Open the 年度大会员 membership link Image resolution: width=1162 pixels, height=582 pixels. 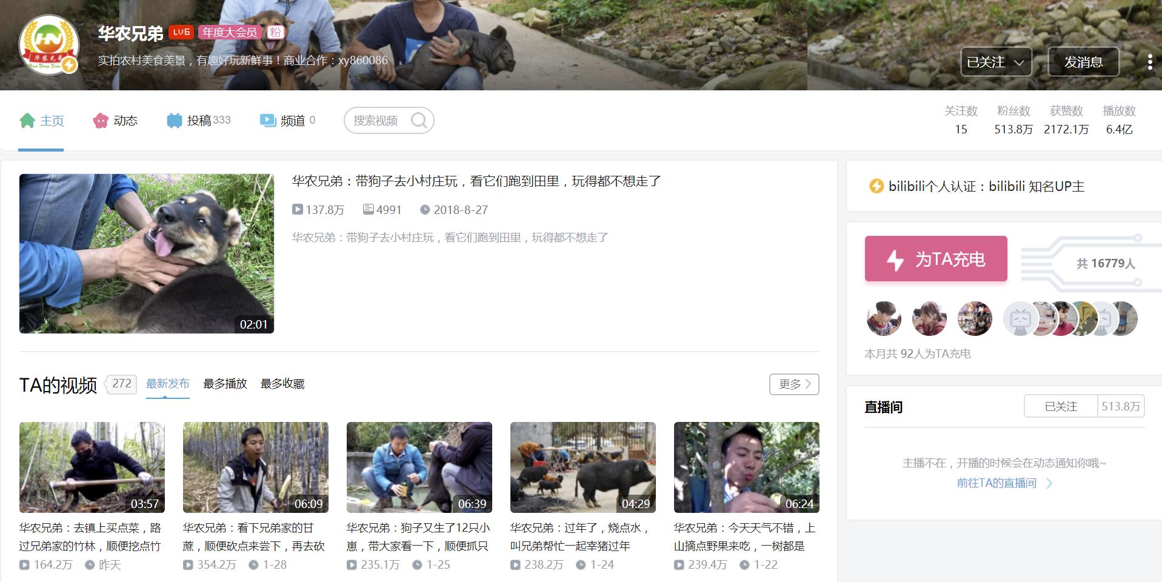click(x=230, y=32)
